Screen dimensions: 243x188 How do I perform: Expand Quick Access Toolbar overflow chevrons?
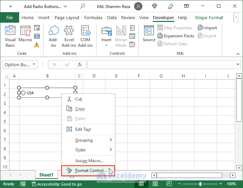(10, 6)
